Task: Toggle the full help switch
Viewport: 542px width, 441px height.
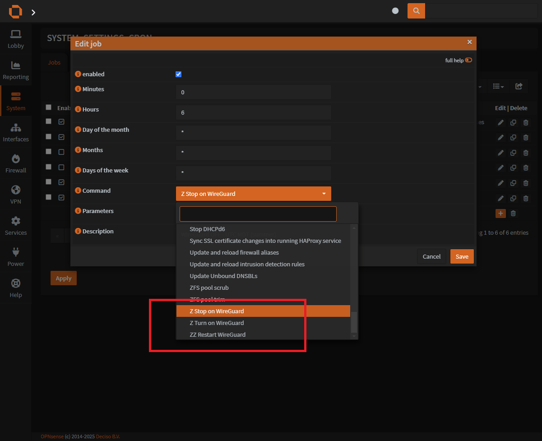Action: point(468,60)
